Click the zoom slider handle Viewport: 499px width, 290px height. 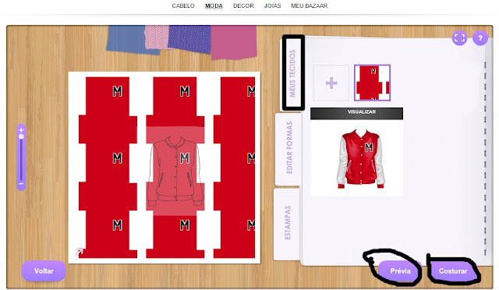tap(21, 136)
